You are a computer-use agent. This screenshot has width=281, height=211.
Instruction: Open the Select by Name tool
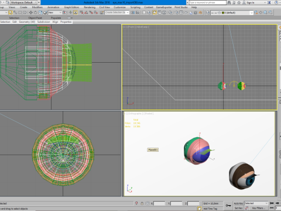click(15, 12)
